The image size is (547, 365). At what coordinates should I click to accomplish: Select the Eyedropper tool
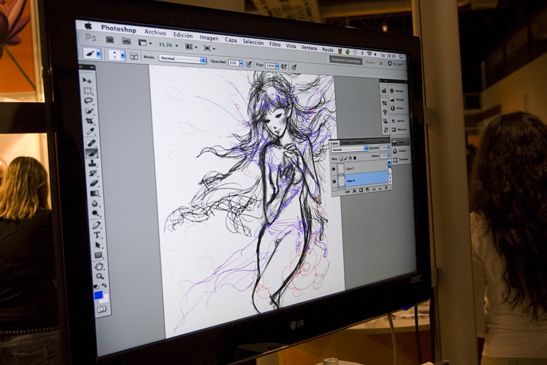click(x=90, y=132)
